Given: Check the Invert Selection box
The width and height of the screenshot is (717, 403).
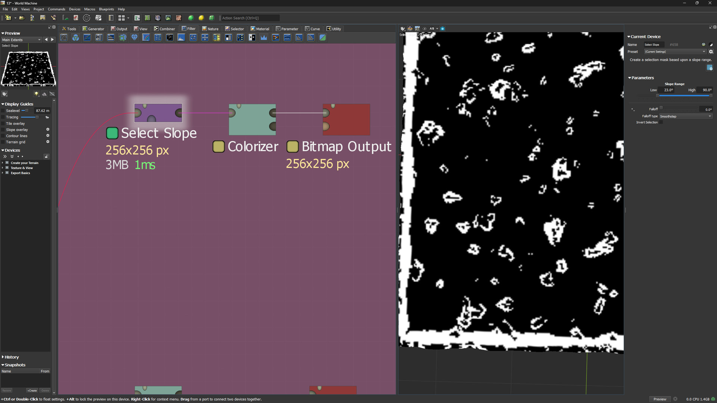Looking at the screenshot, I should pos(661,122).
